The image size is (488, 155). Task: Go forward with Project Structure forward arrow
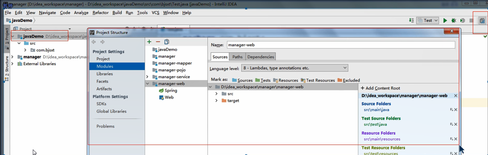tap(103, 42)
